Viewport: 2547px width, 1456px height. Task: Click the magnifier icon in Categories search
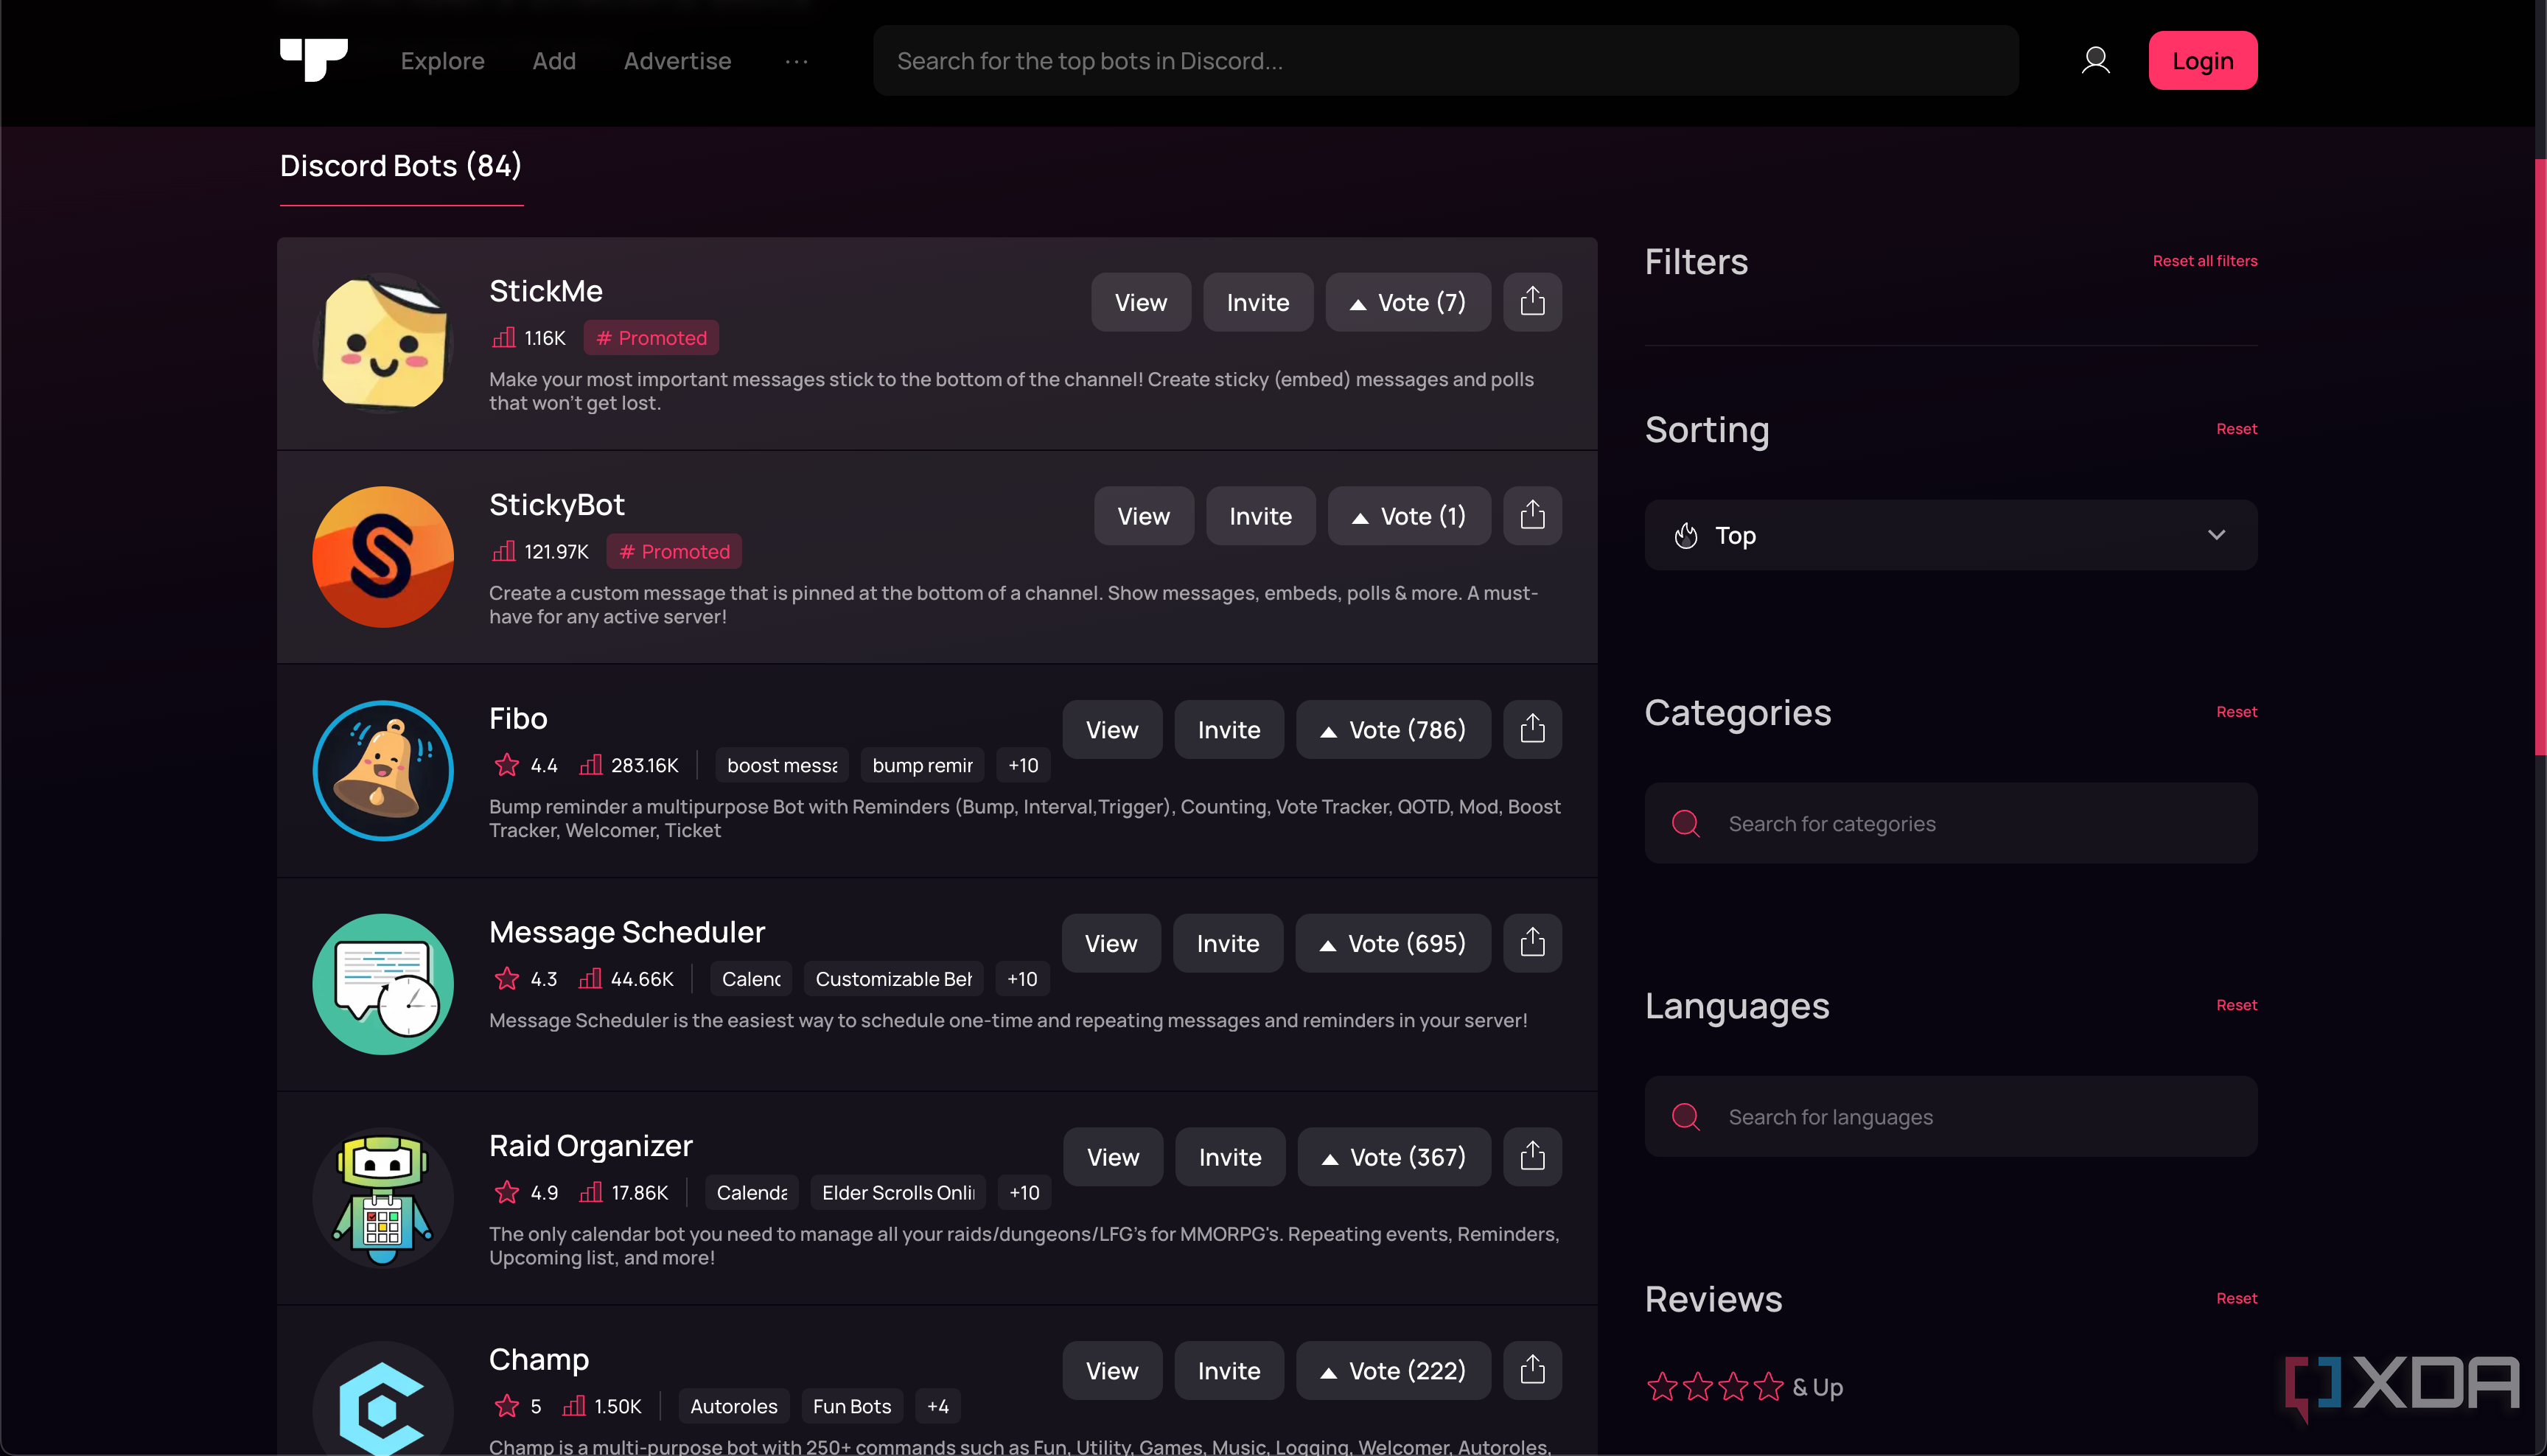point(1686,823)
